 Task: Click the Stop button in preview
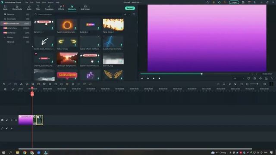click(x=159, y=78)
